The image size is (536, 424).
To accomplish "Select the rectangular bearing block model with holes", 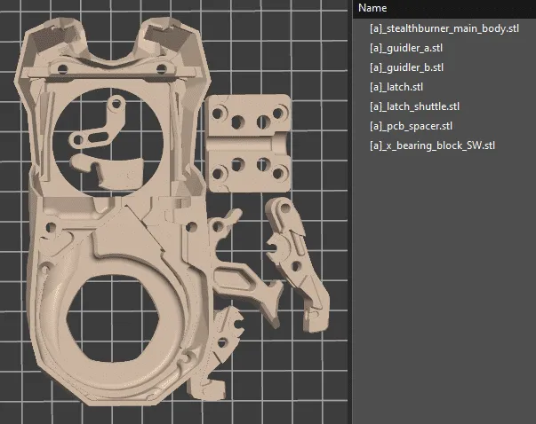I will (250, 140).
